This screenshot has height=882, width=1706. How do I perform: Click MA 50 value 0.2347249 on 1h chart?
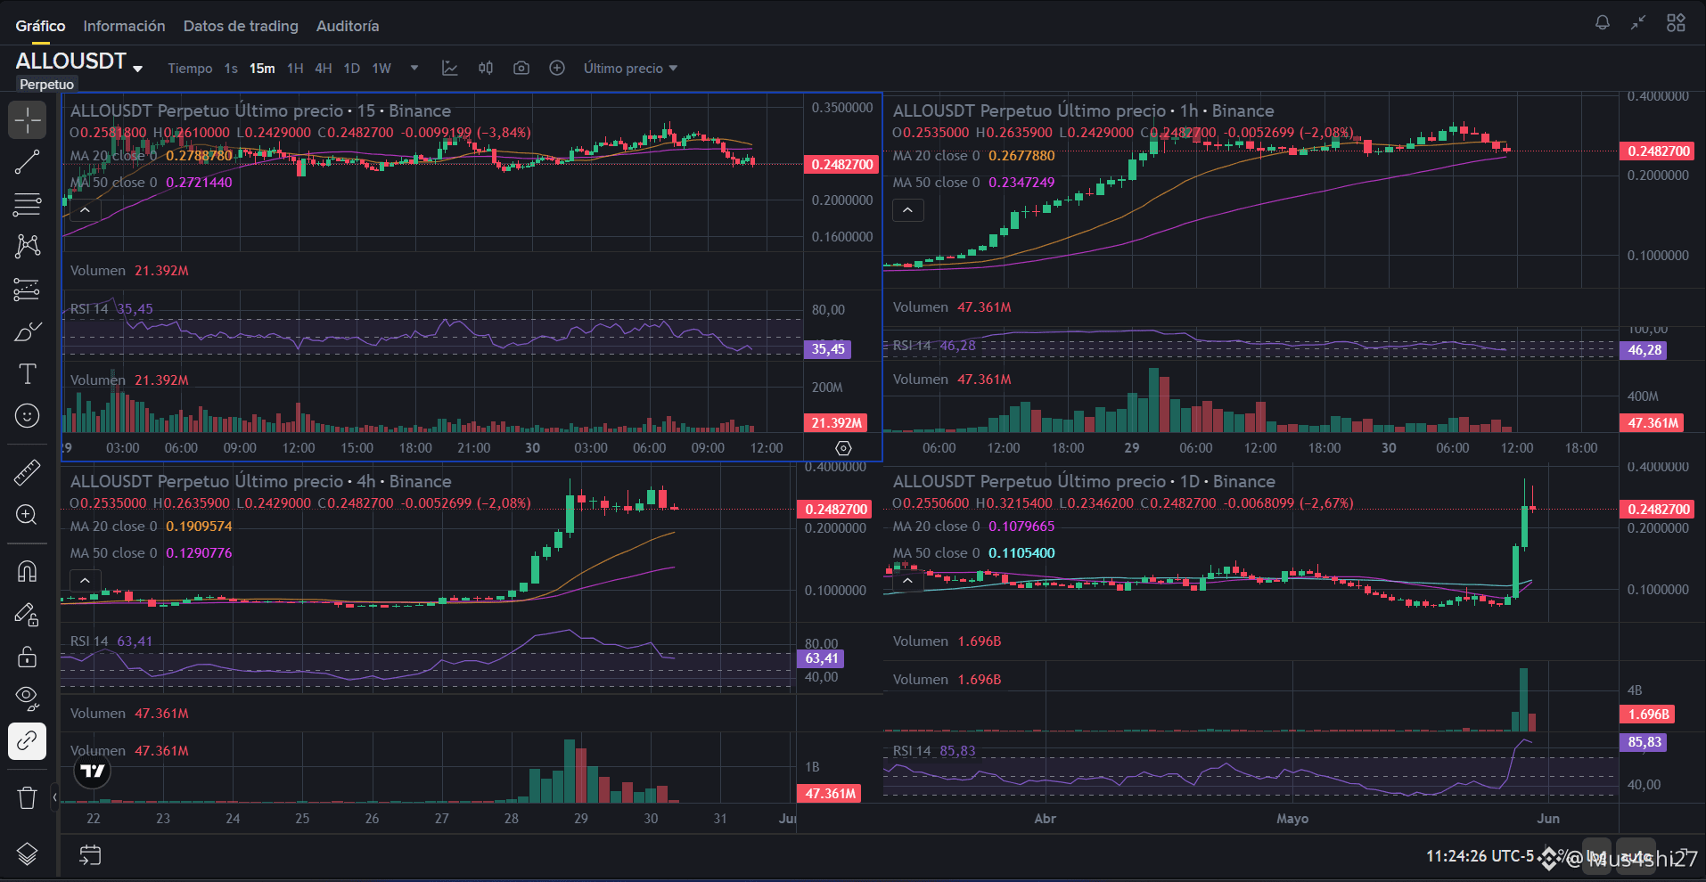click(x=1021, y=183)
